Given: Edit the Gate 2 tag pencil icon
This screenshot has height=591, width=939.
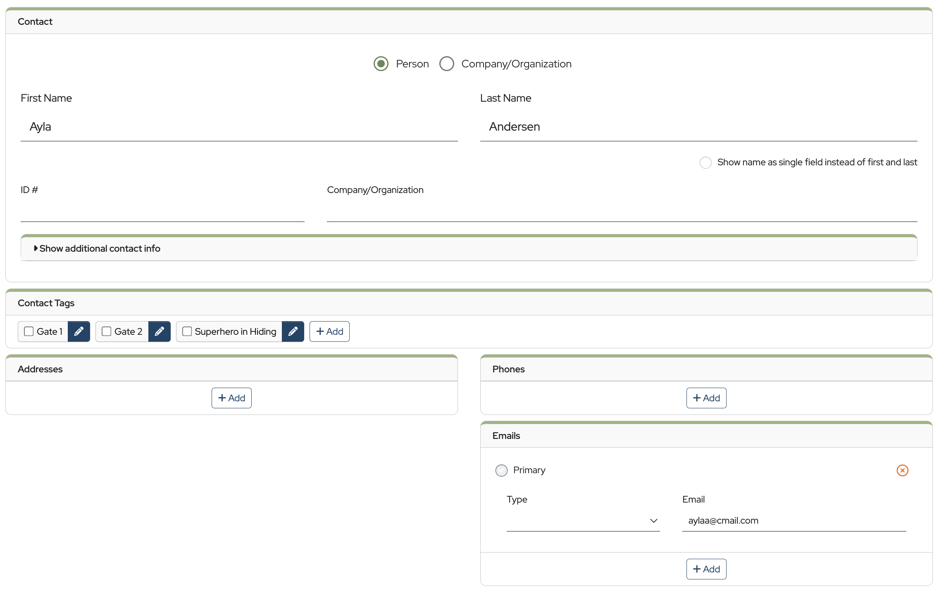Looking at the screenshot, I should [x=159, y=331].
